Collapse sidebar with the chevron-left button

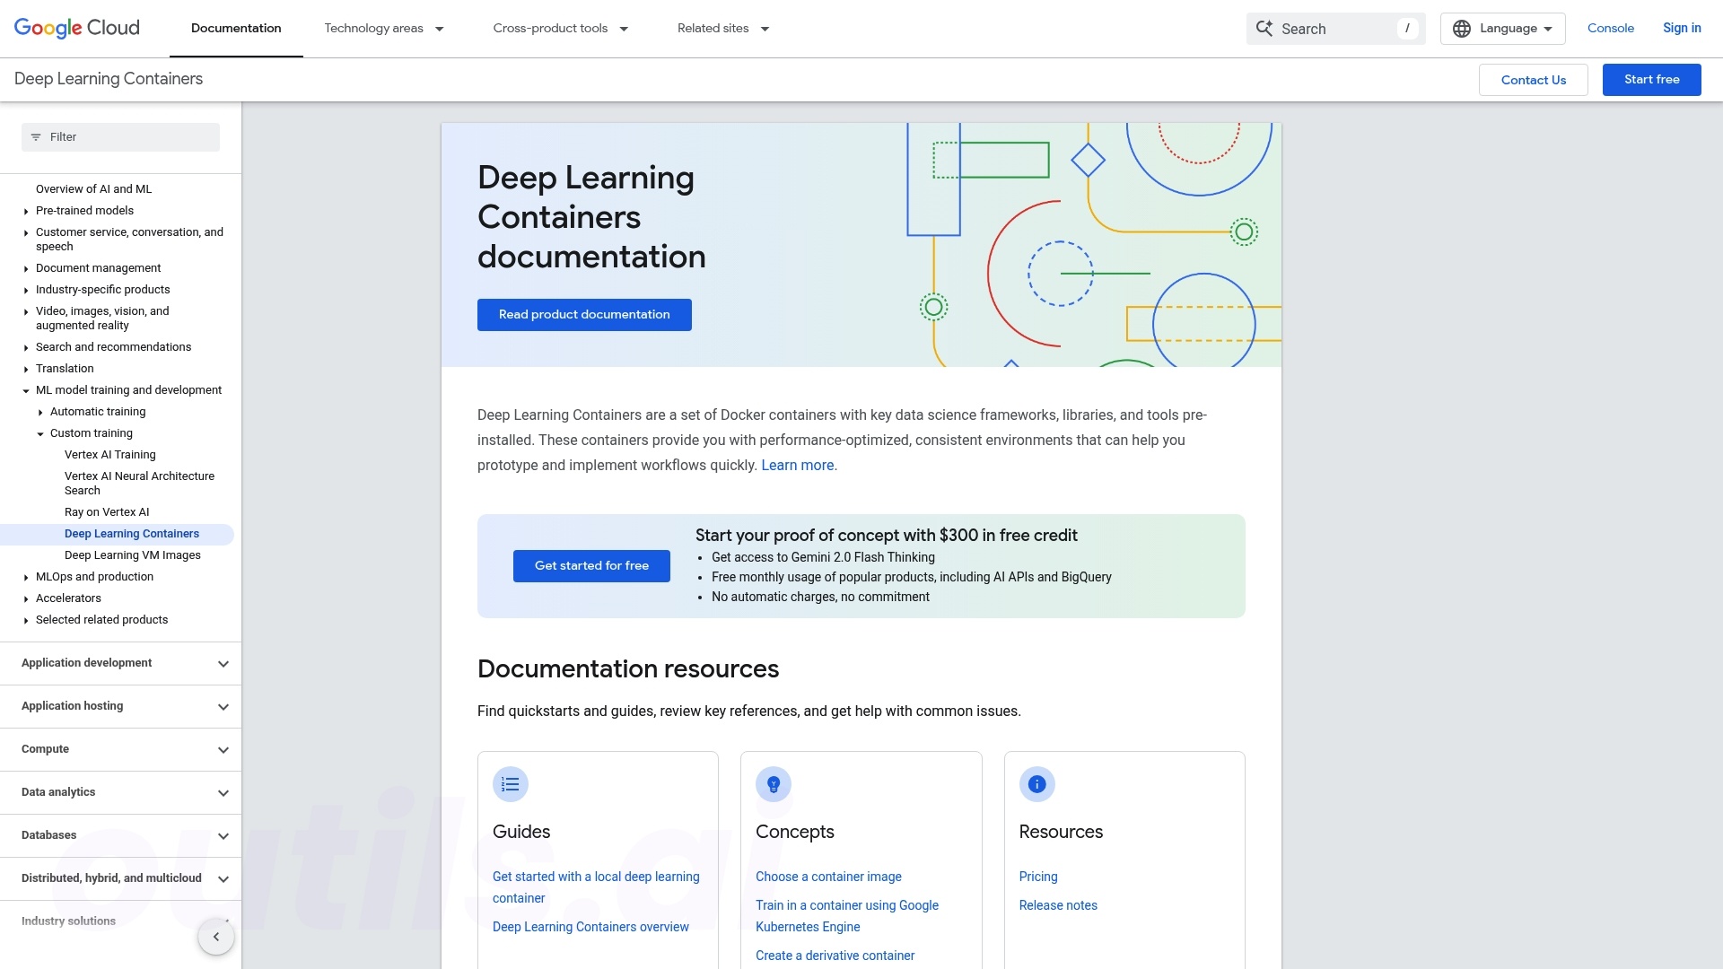(x=215, y=937)
